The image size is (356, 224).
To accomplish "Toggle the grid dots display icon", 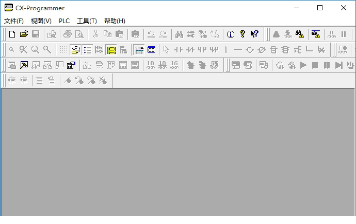I will (63, 50).
